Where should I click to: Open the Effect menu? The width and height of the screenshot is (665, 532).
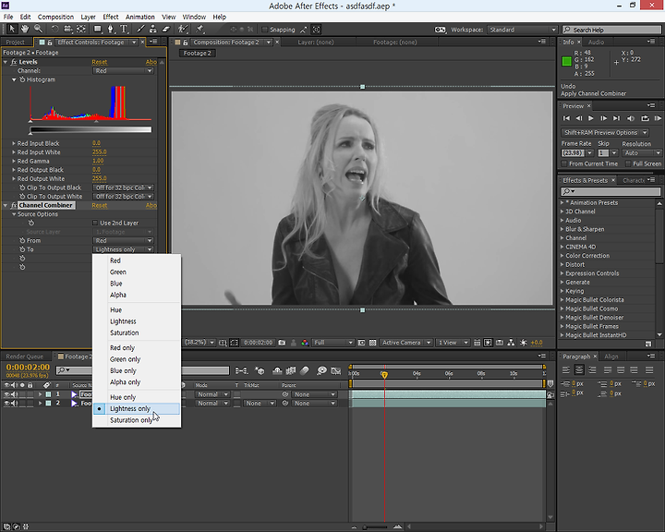(110, 17)
